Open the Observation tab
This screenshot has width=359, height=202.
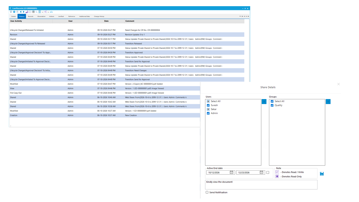tap(41, 16)
